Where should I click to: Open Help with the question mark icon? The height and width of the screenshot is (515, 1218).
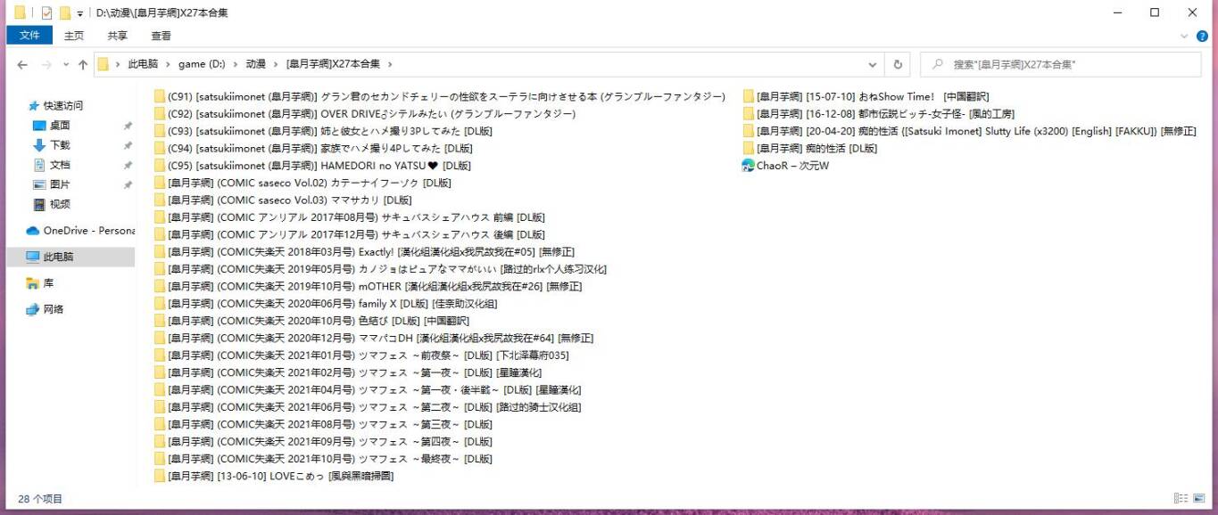coord(1202,36)
